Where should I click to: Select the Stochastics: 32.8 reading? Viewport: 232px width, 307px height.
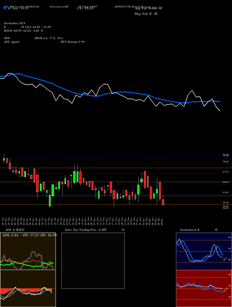14,23
